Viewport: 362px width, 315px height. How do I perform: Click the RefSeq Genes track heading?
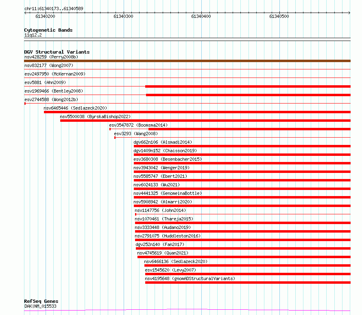[x=41, y=302]
